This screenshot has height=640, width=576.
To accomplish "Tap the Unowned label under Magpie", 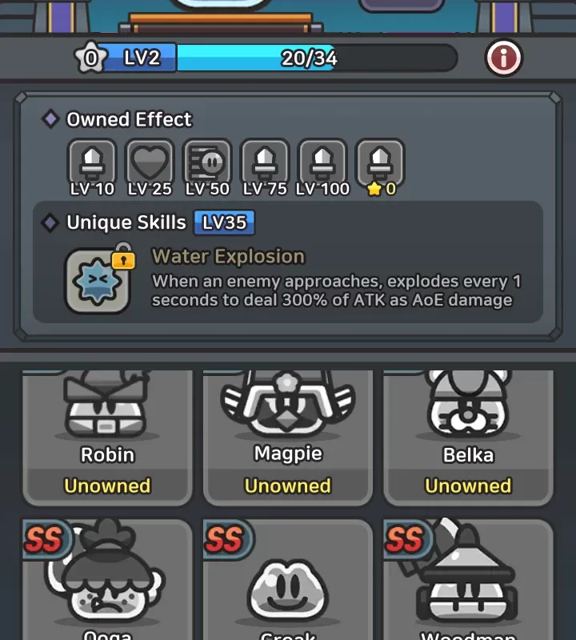I will coord(288,486).
